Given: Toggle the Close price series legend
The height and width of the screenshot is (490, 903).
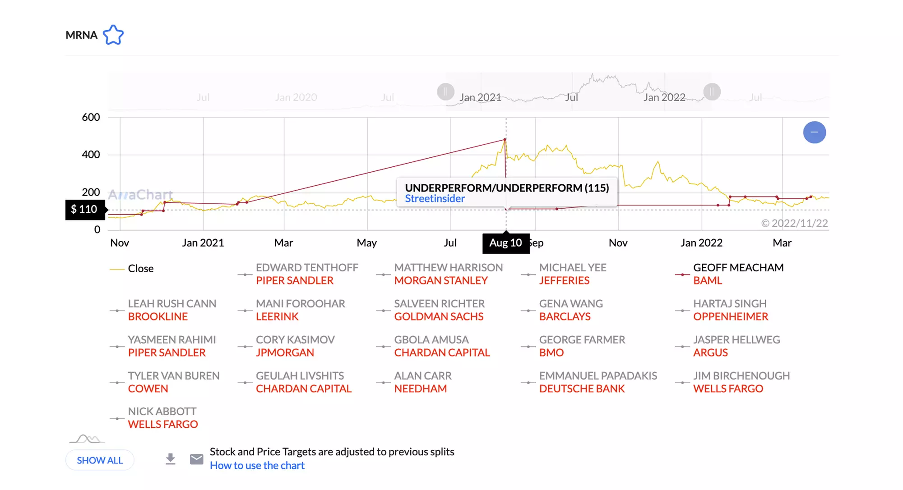Looking at the screenshot, I should pos(132,269).
